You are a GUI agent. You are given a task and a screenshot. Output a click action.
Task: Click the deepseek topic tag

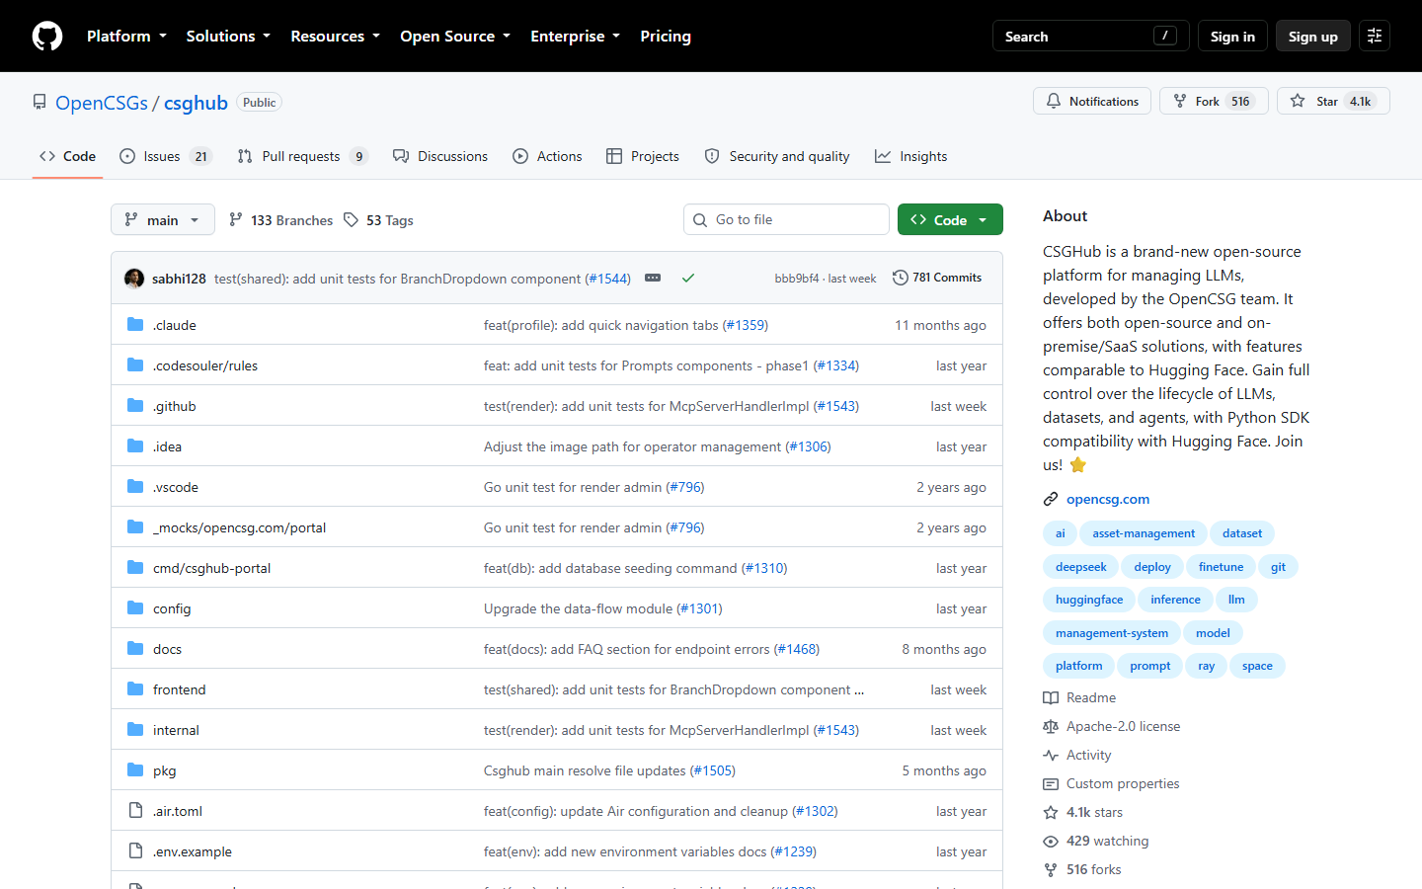click(1080, 567)
